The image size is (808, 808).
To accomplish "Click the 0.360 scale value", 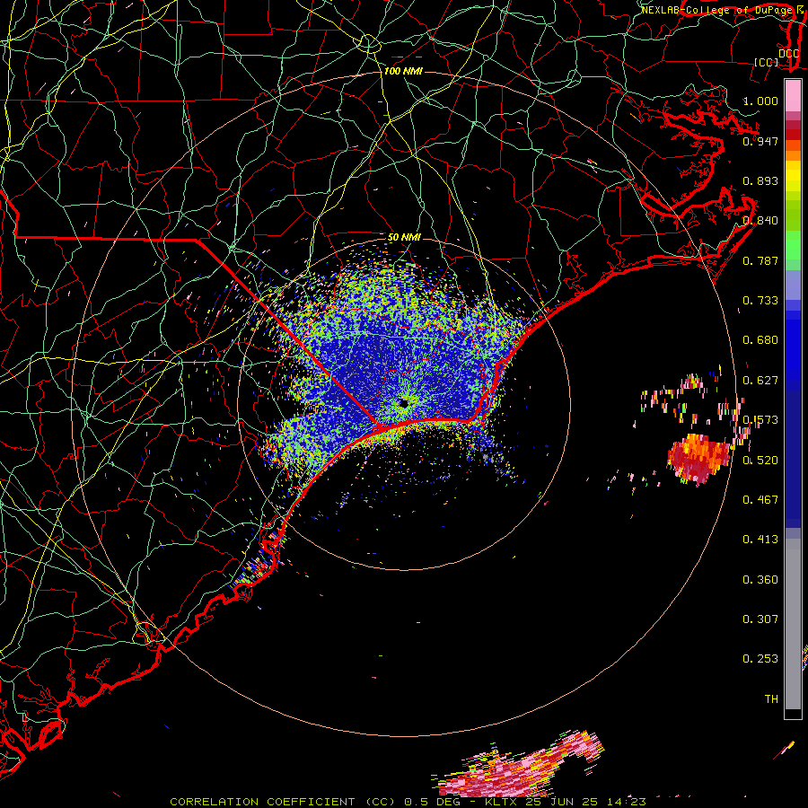I will click(x=760, y=580).
